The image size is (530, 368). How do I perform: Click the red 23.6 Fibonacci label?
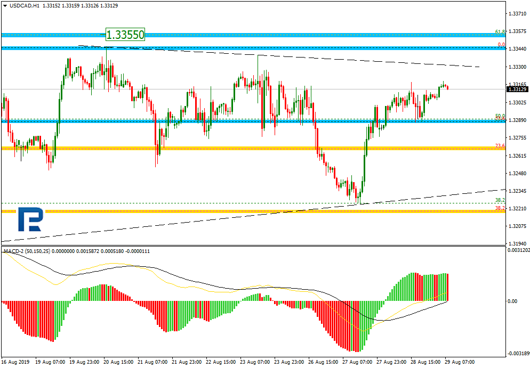coord(500,146)
